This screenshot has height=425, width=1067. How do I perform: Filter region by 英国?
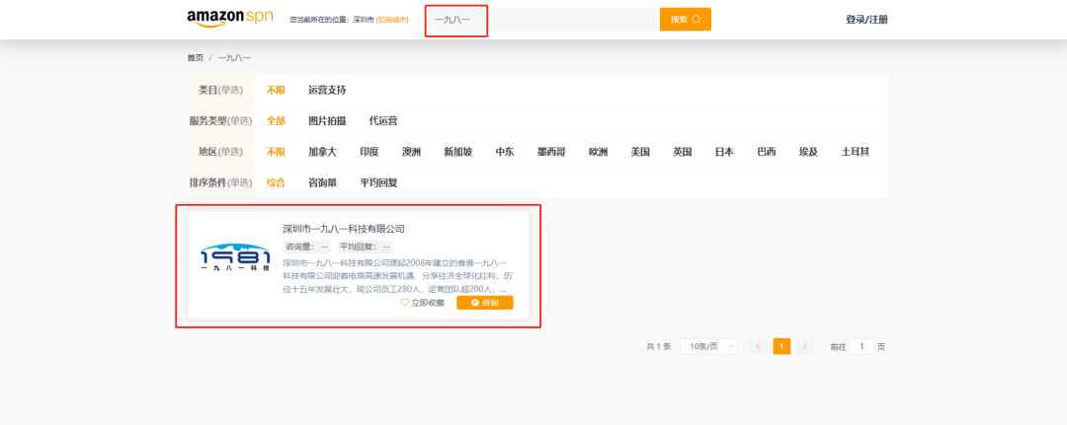[x=682, y=152]
